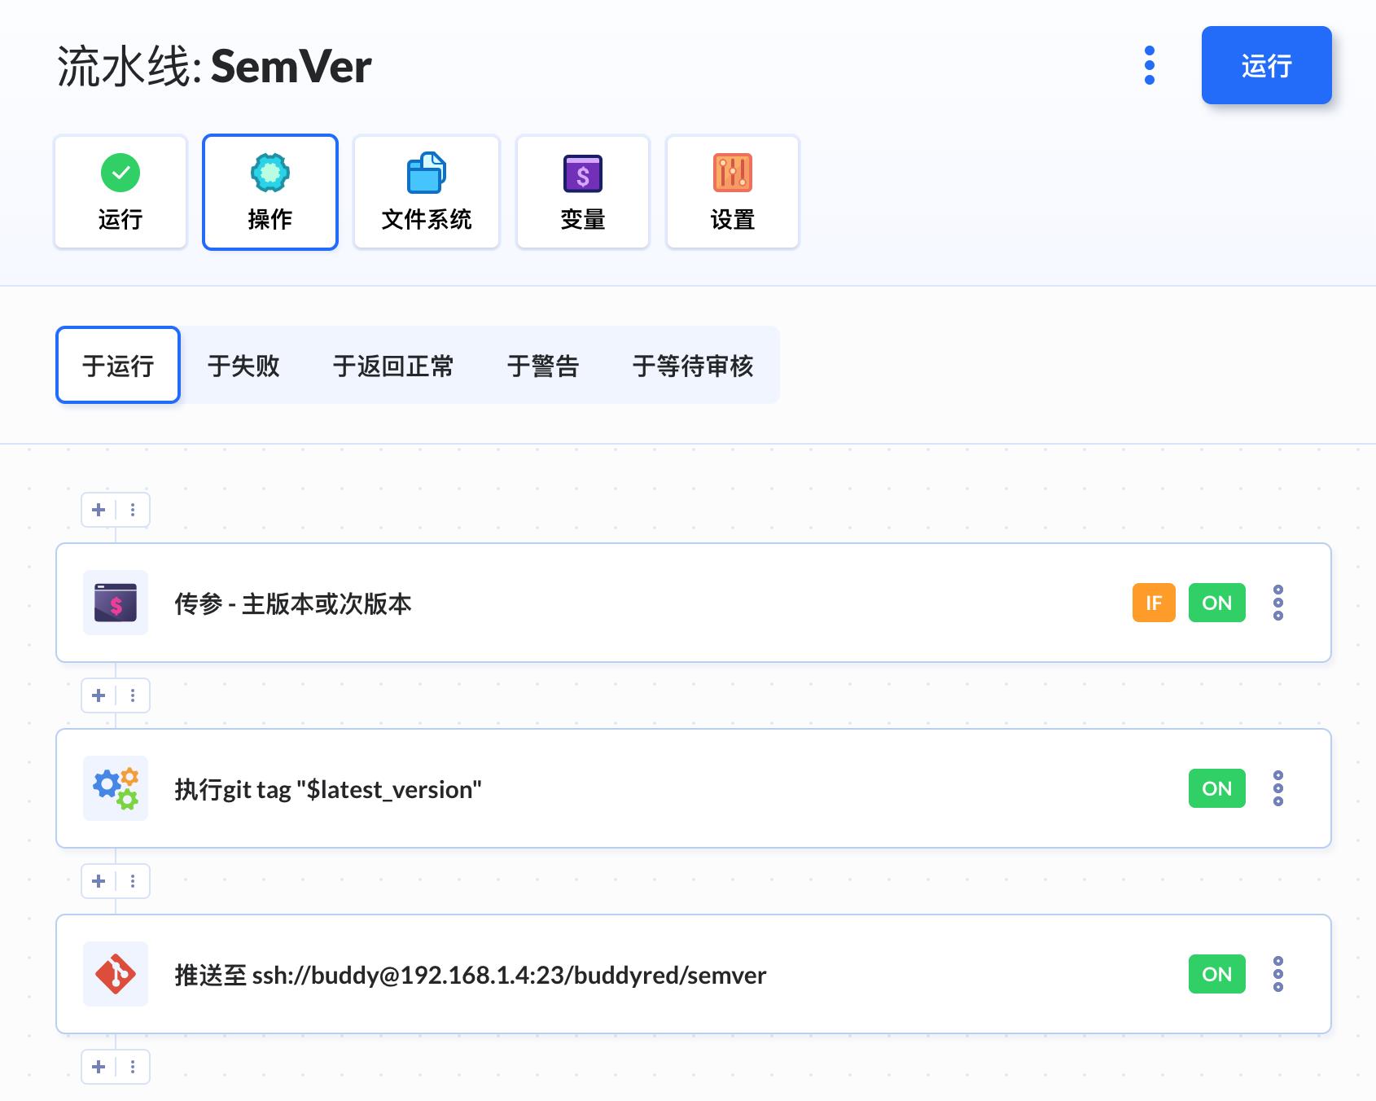Image resolution: width=1376 pixels, height=1101 pixels.
Task: Open options menu for git tag action
Action: 1278,788
